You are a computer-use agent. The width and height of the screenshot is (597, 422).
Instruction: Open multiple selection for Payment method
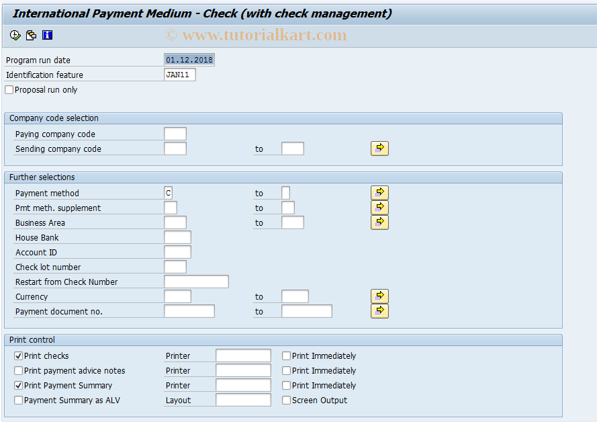pyautogui.click(x=379, y=193)
